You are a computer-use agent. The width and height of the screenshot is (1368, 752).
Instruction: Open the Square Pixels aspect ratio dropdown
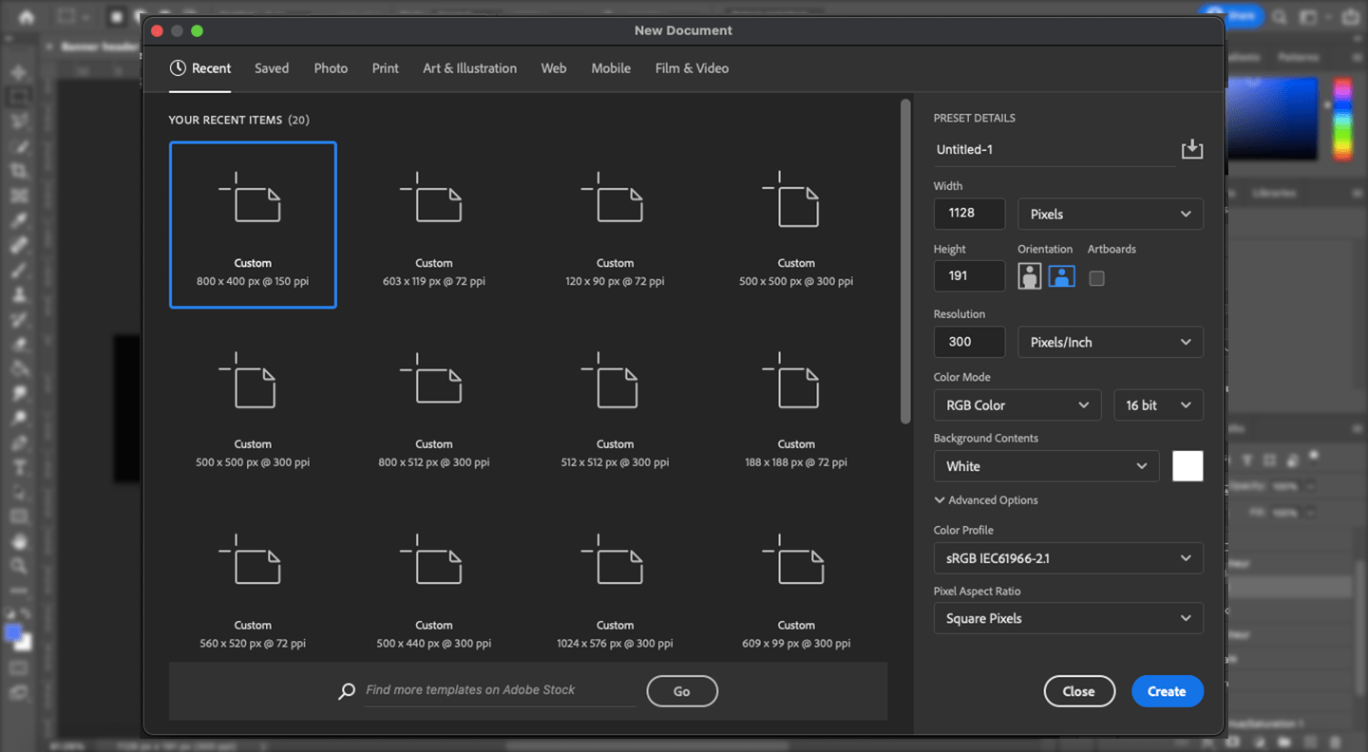coord(1069,618)
